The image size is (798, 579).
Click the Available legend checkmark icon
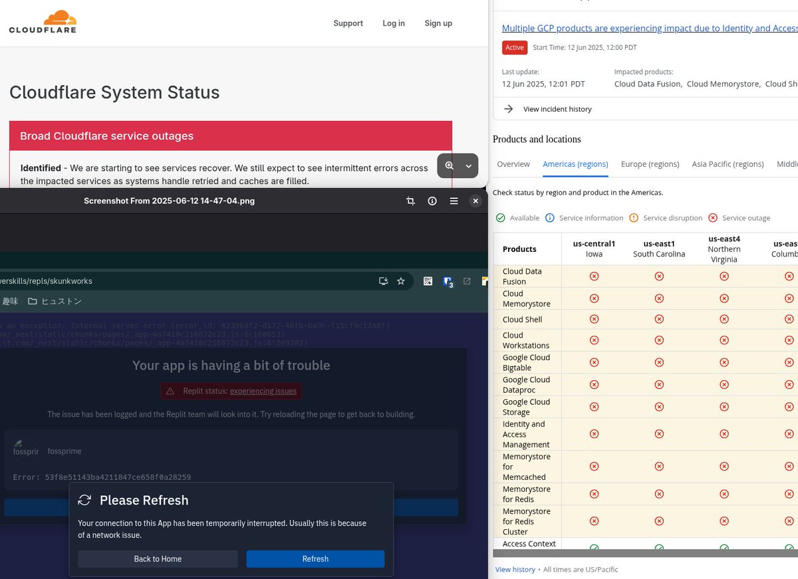tap(501, 218)
